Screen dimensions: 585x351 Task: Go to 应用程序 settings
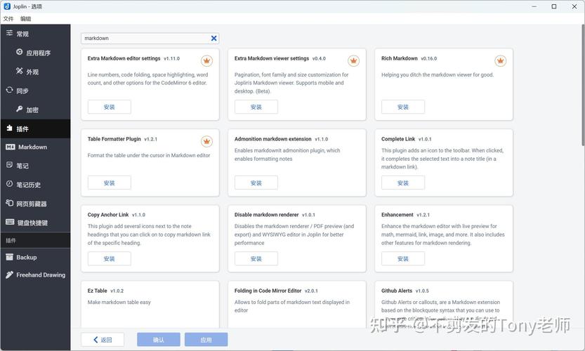(x=35, y=53)
